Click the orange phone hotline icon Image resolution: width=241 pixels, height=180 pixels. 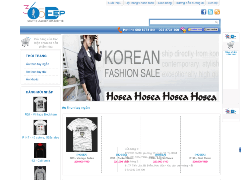pos(120,30)
